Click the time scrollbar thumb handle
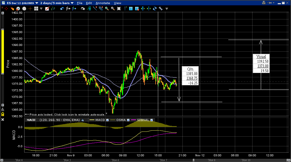 coord(194,160)
